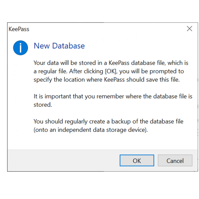Click the standalone word "stored."
The height and width of the screenshot is (199, 199).
point(43,105)
